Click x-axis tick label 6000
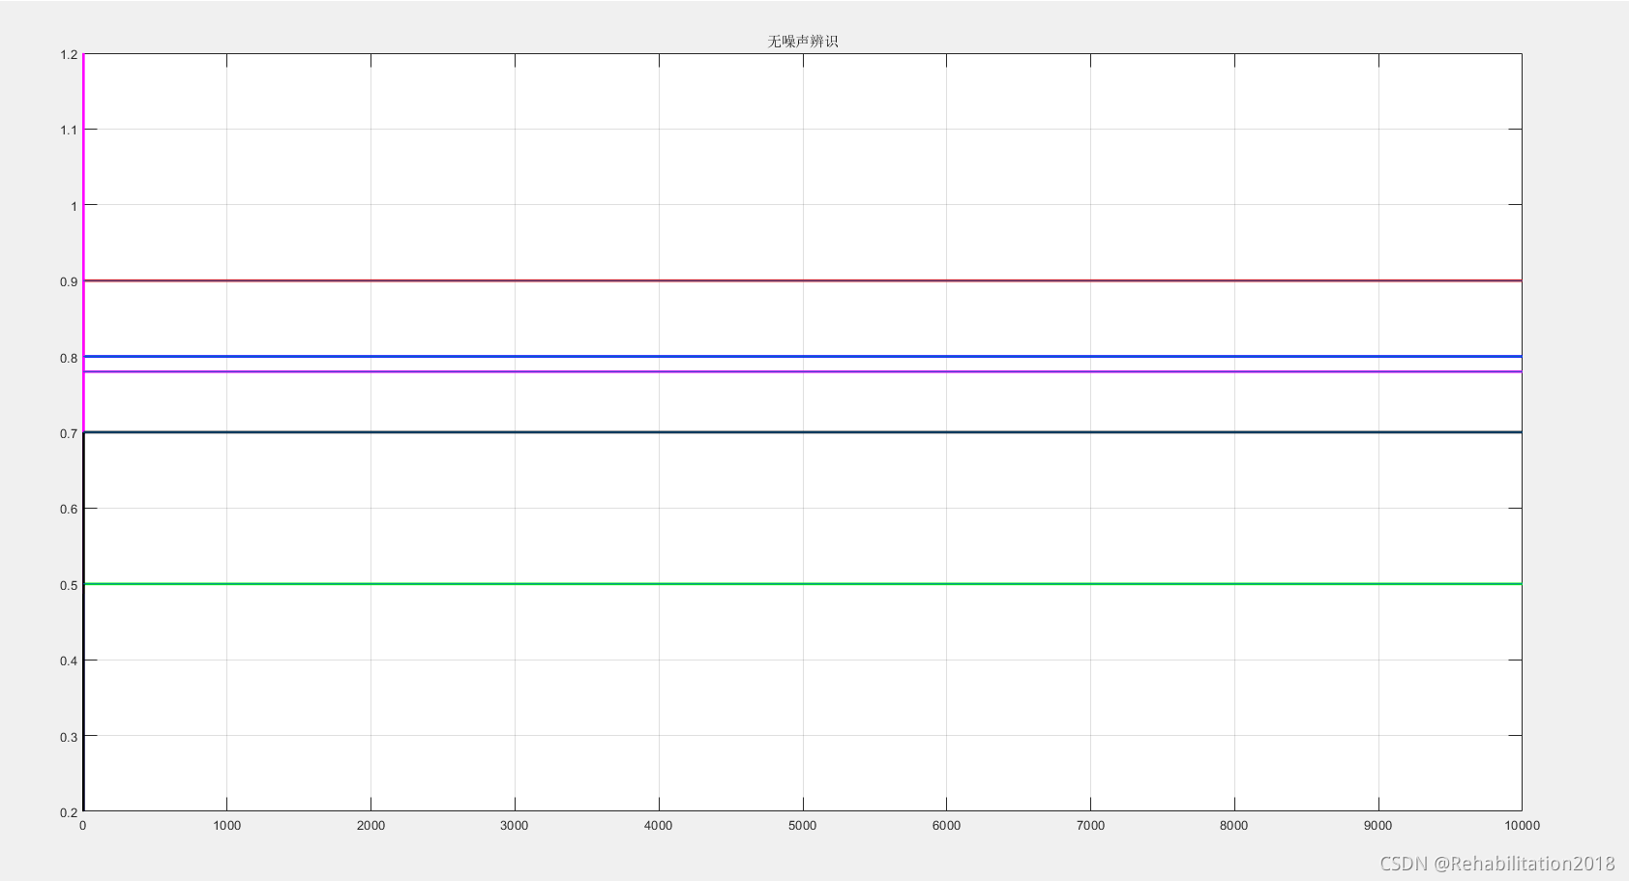The height and width of the screenshot is (881, 1629). [x=946, y=825]
